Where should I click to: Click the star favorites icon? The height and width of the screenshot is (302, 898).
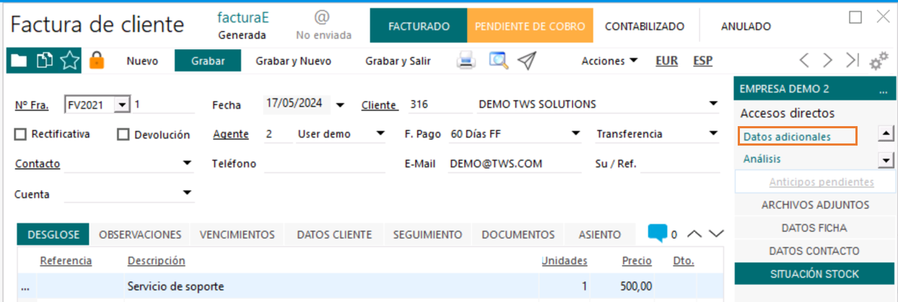pos(69,61)
